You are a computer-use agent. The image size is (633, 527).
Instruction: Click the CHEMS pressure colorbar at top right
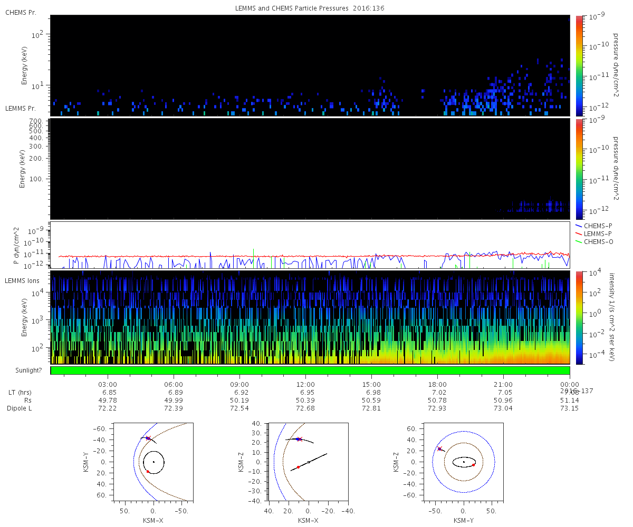579,65
